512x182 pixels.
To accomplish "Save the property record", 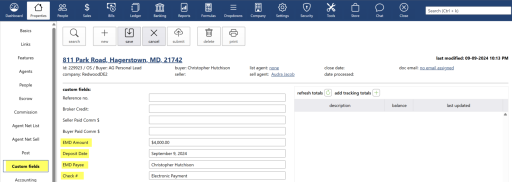I will click(x=129, y=36).
